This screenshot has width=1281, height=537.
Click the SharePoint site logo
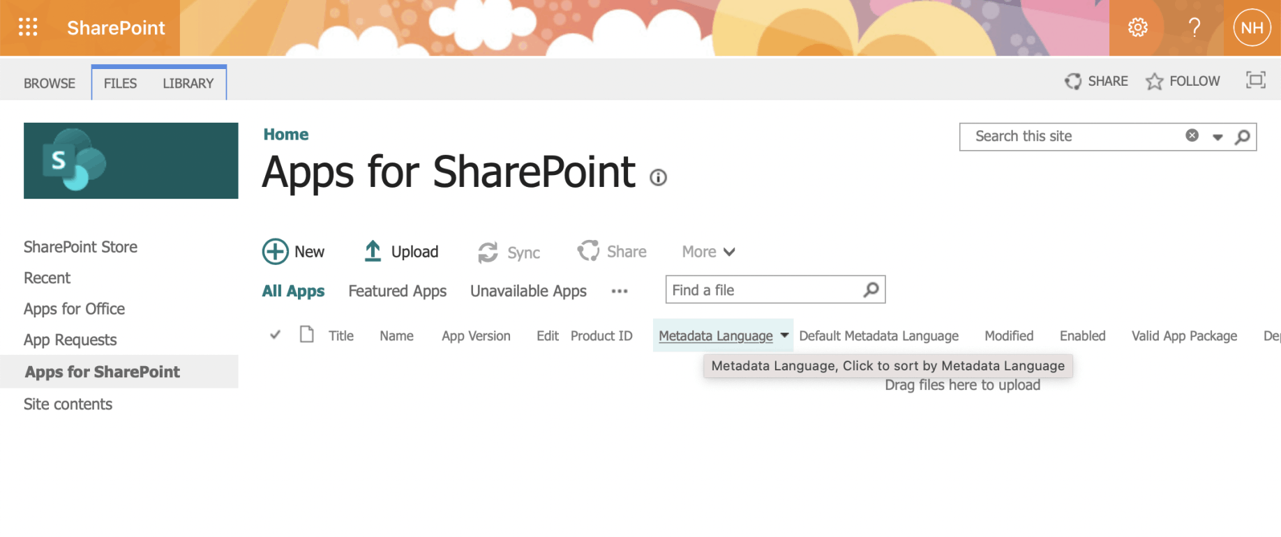pyautogui.click(x=130, y=160)
